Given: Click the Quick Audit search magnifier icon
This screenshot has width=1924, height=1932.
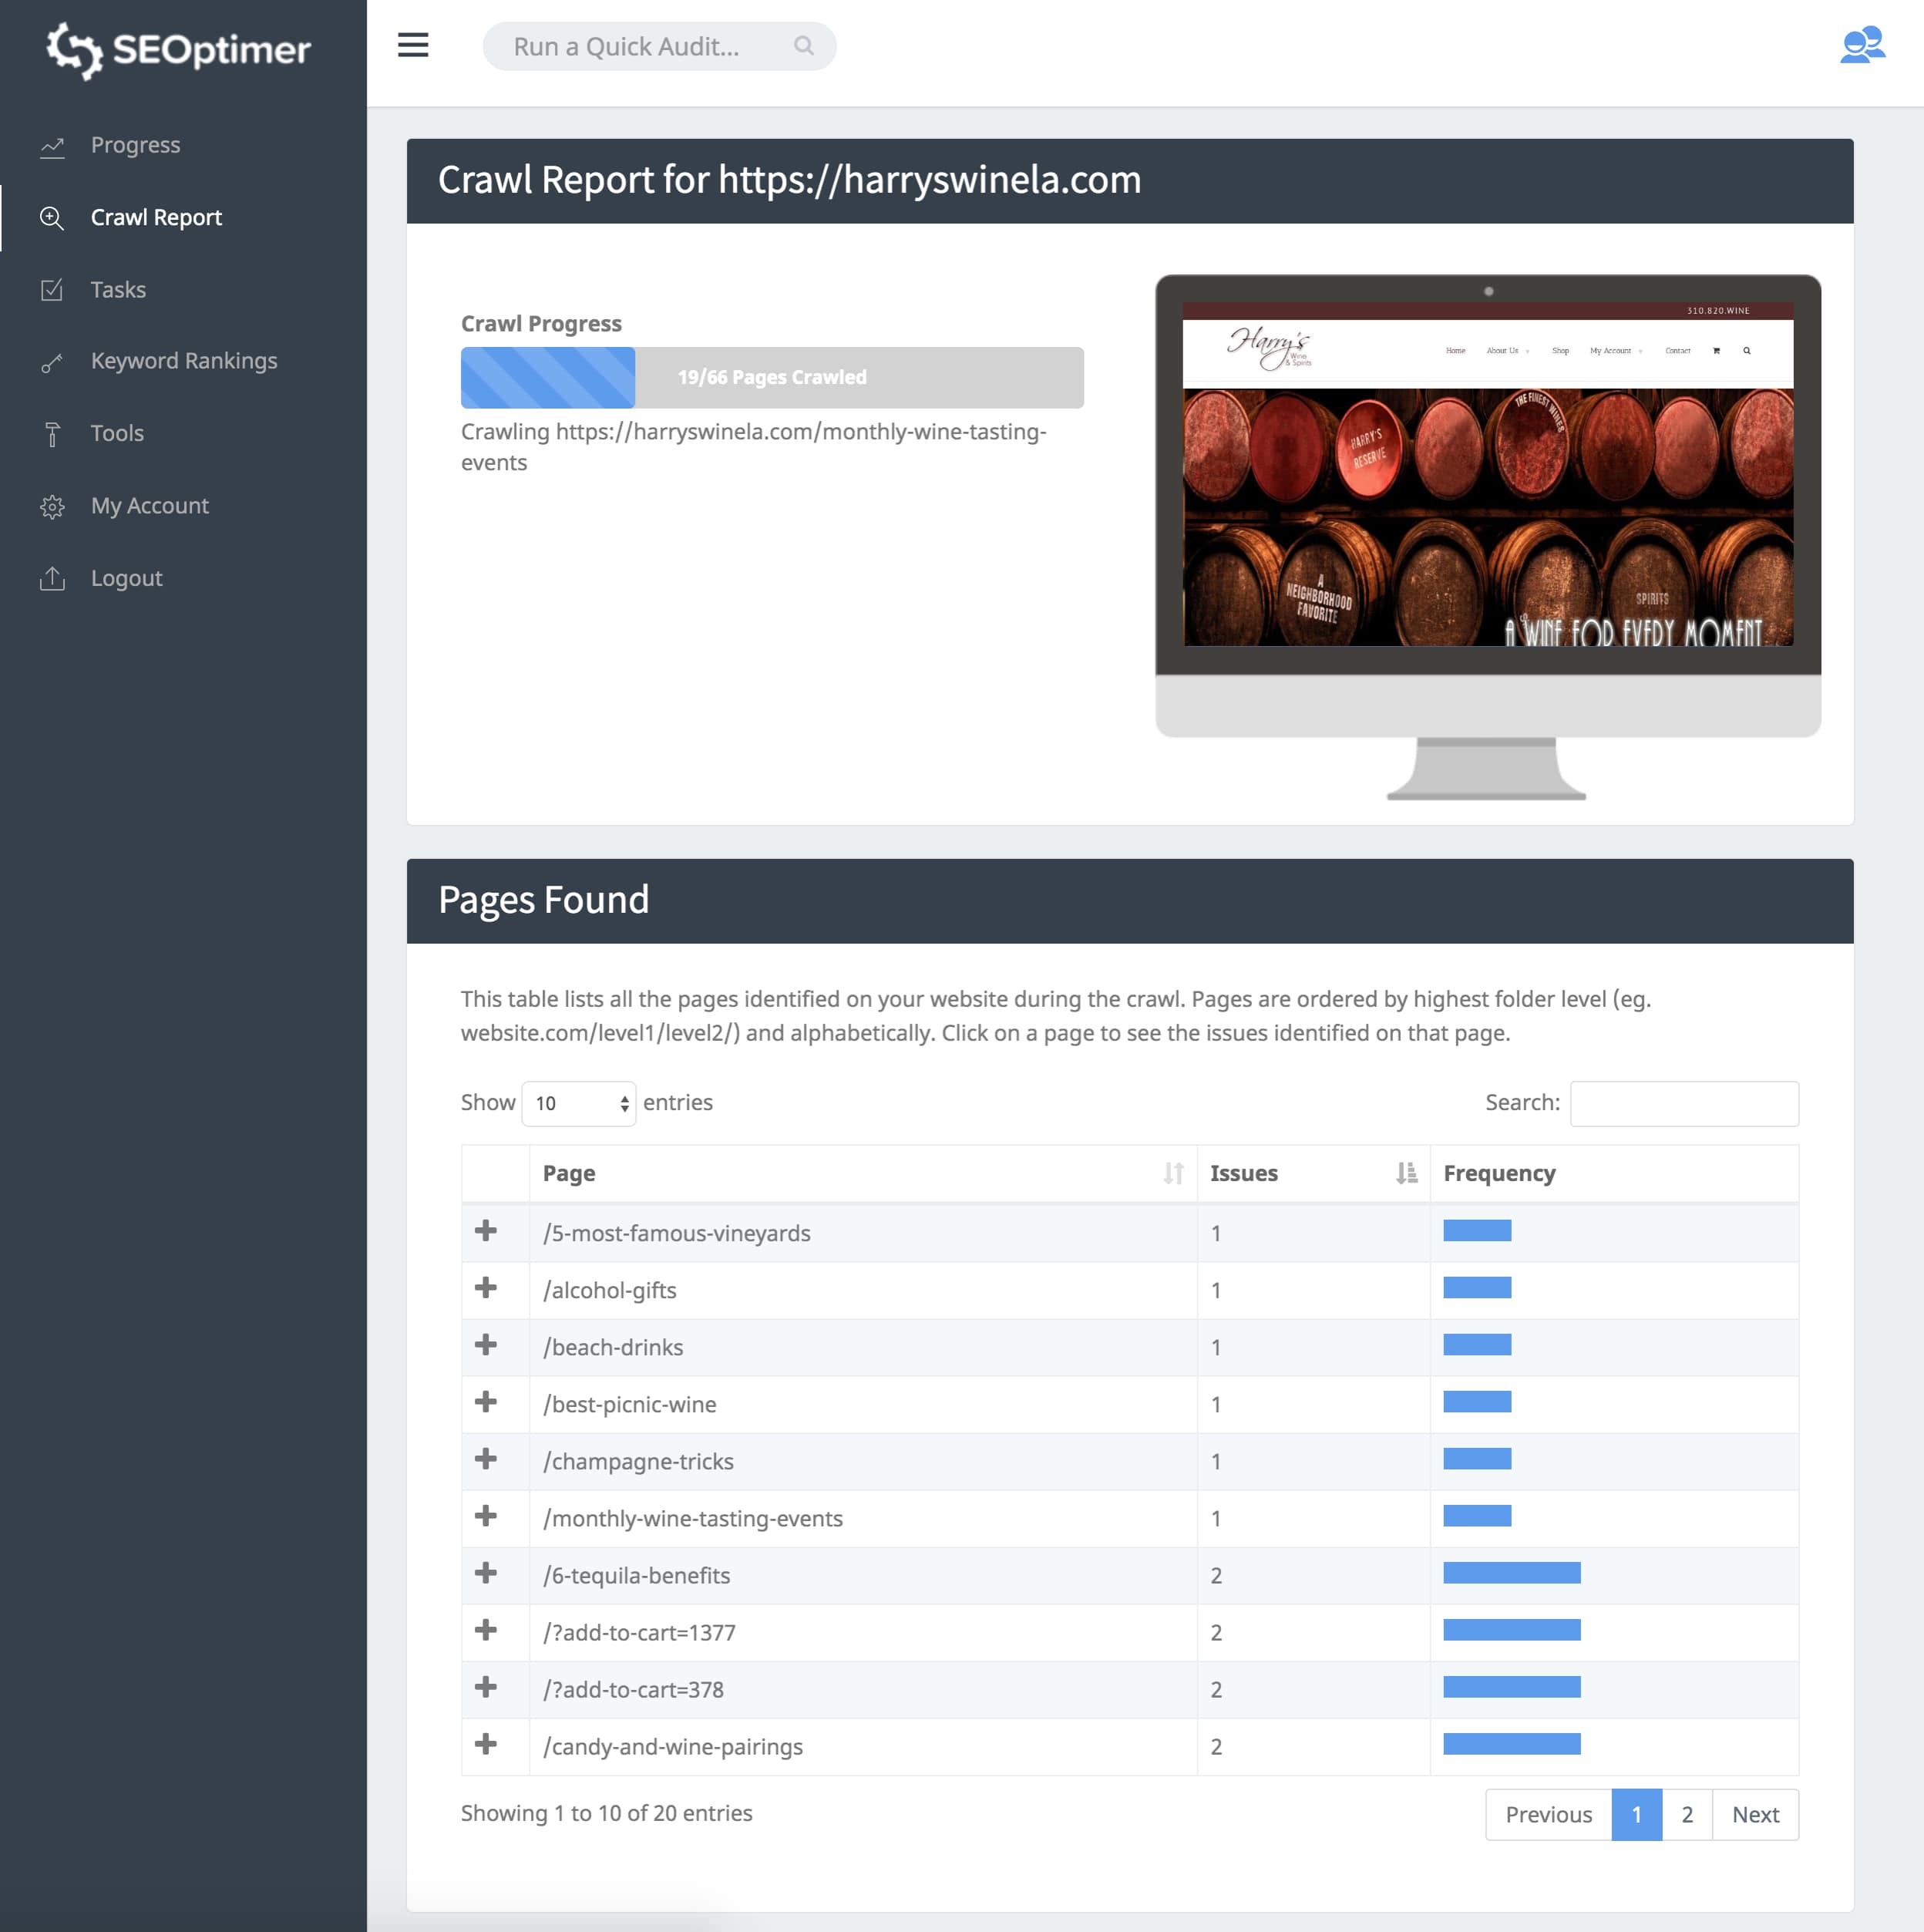Looking at the screenshot, I should pyautogui.click(x=803, y=46).
